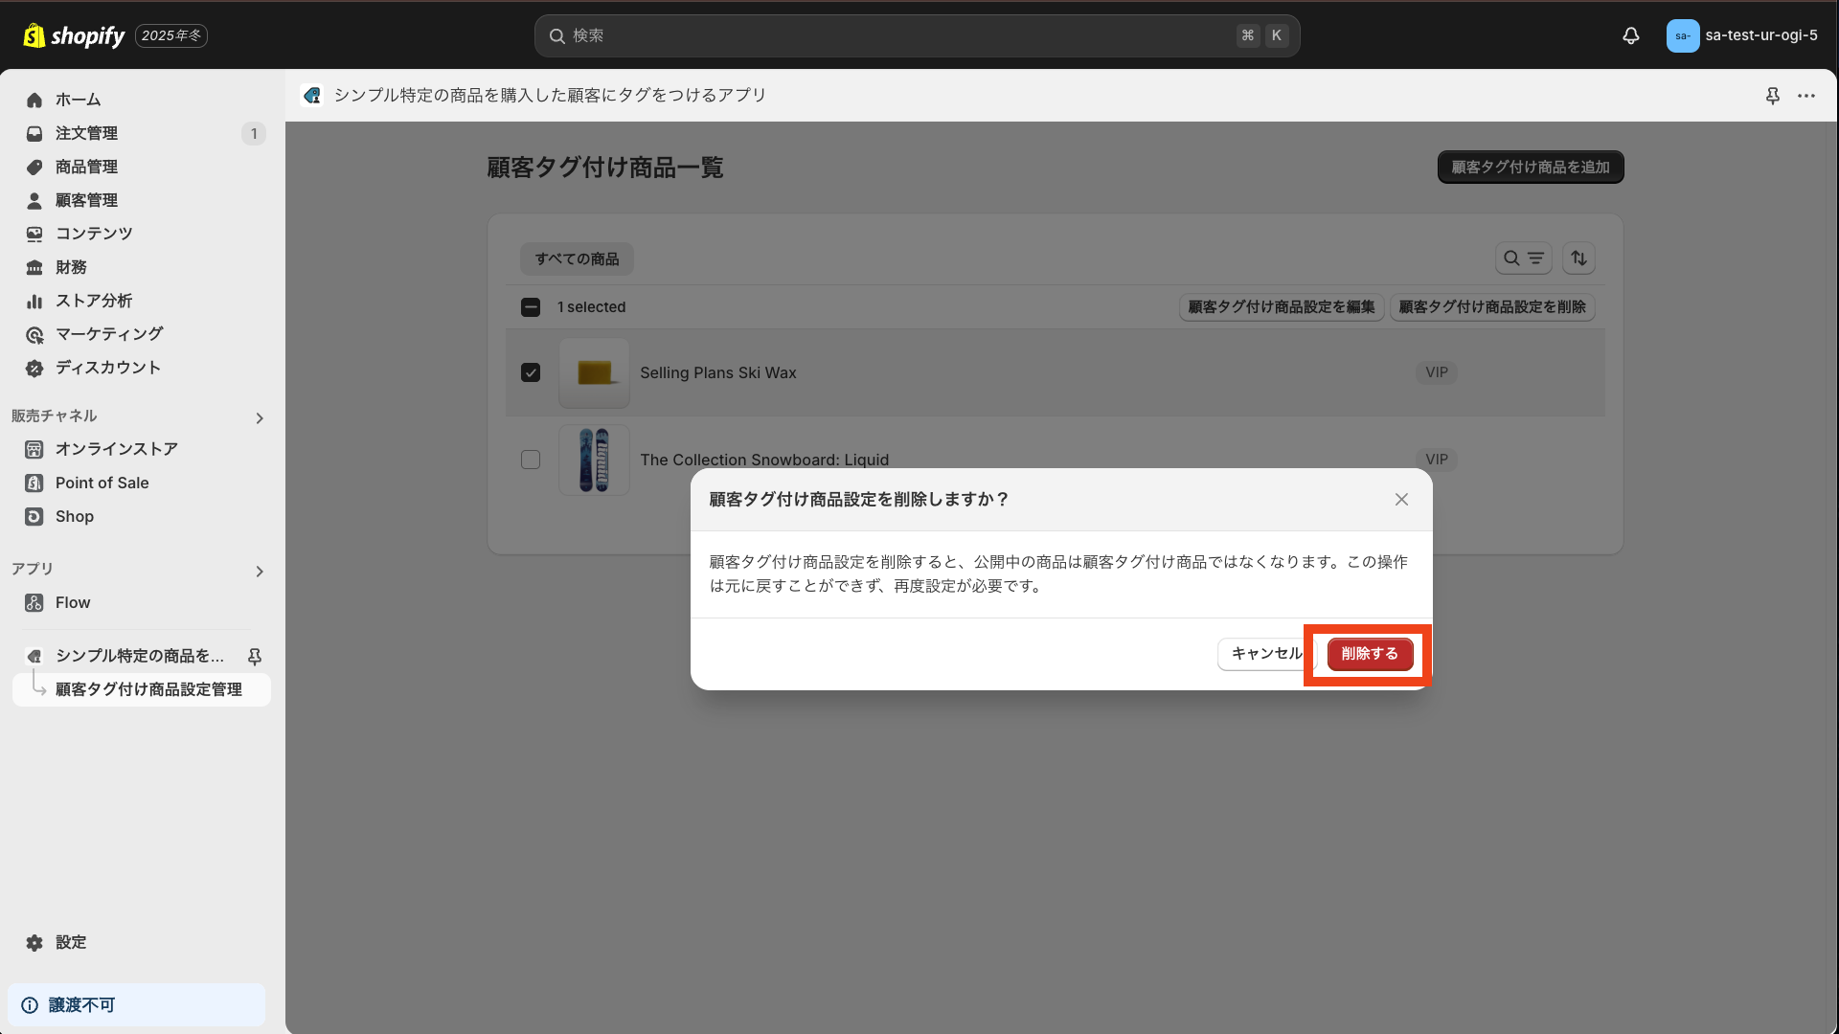The height and width of the screenshot is (1034, 1839).
Task: Click 顧客タグ付け商品を追加
Action: [x=1530, y=167]
